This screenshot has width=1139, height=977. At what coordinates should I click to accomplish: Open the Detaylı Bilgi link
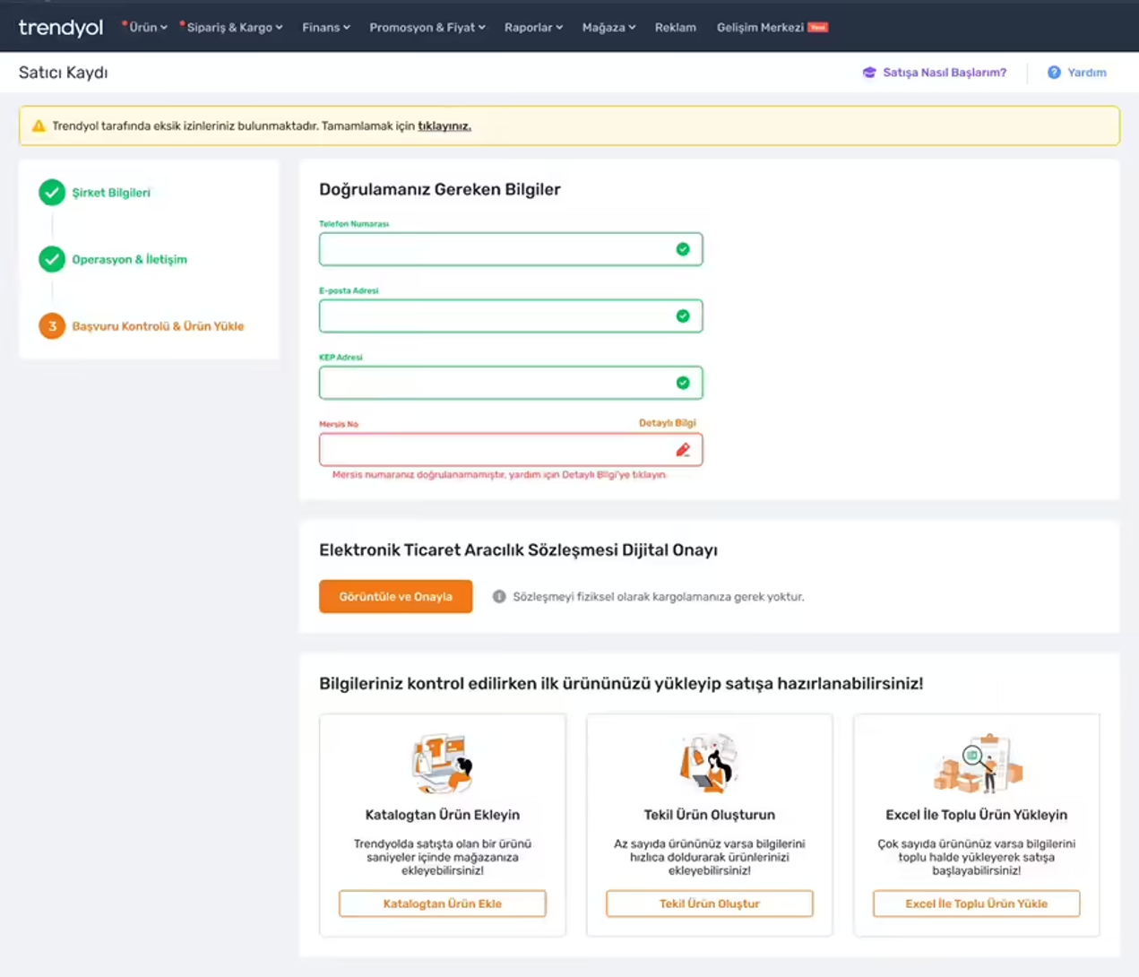[x=668, y=423]
